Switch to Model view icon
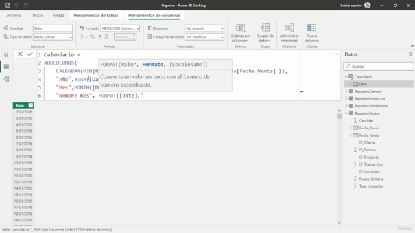 6,79
